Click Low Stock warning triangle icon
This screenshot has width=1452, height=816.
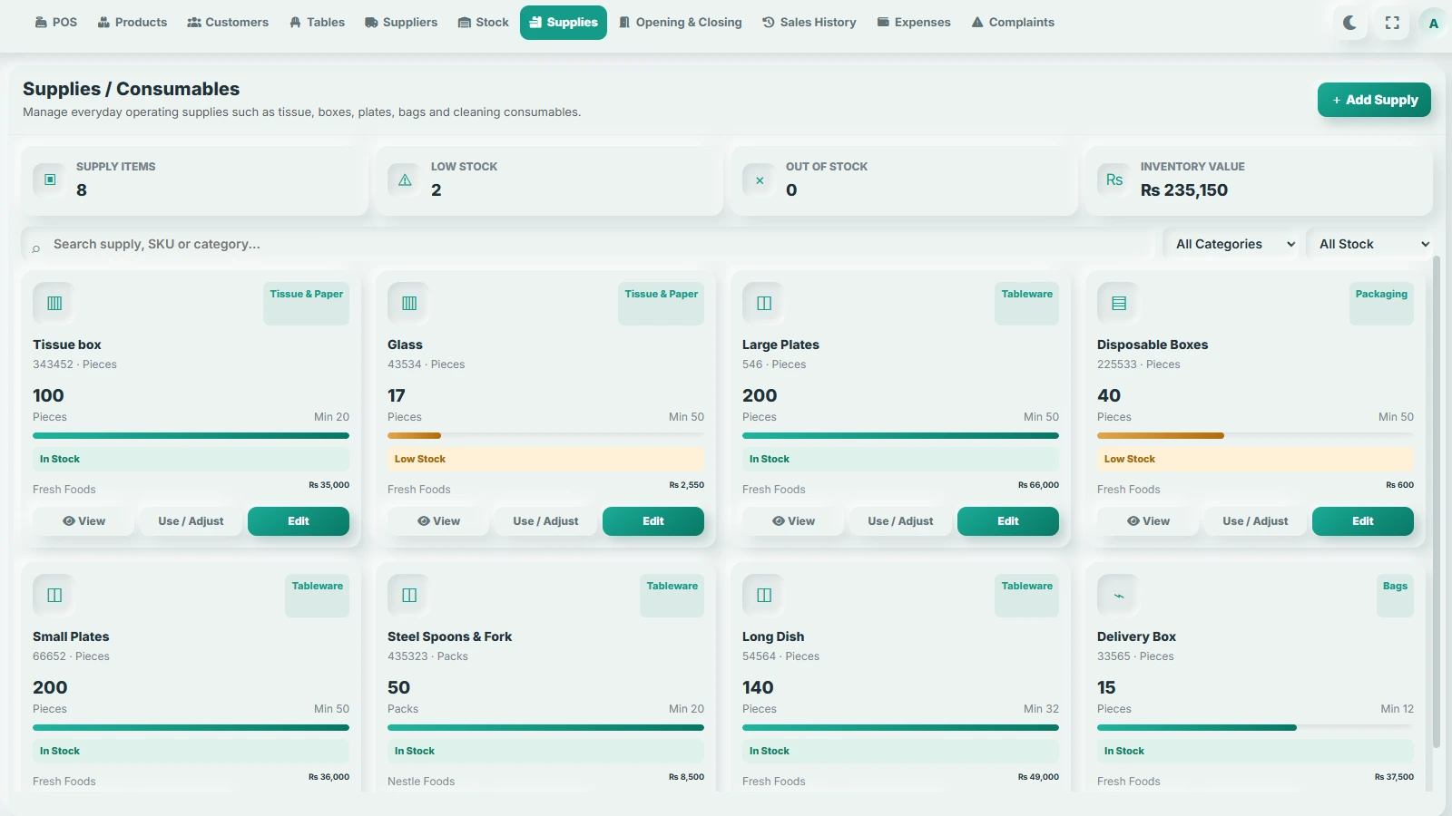pos(405,180)
